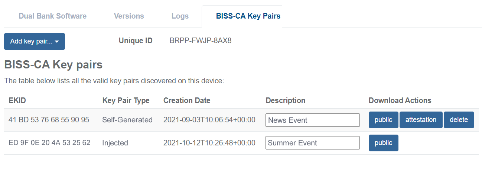Click EKID ED 9F 0E 20 4A 53 25 62

point(49,143)
